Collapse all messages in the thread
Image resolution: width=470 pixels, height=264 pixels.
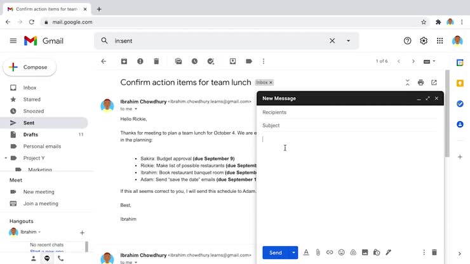pyautogui.click(x=407, y=82)
